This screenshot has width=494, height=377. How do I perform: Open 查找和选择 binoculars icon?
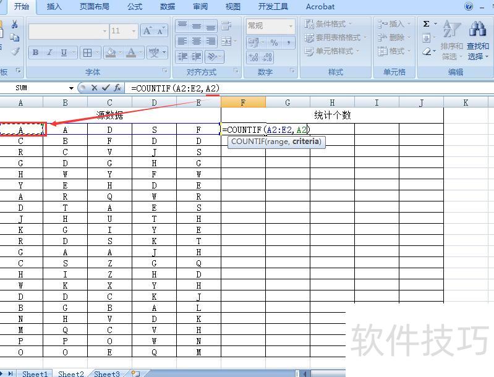(x=478, y=40)
